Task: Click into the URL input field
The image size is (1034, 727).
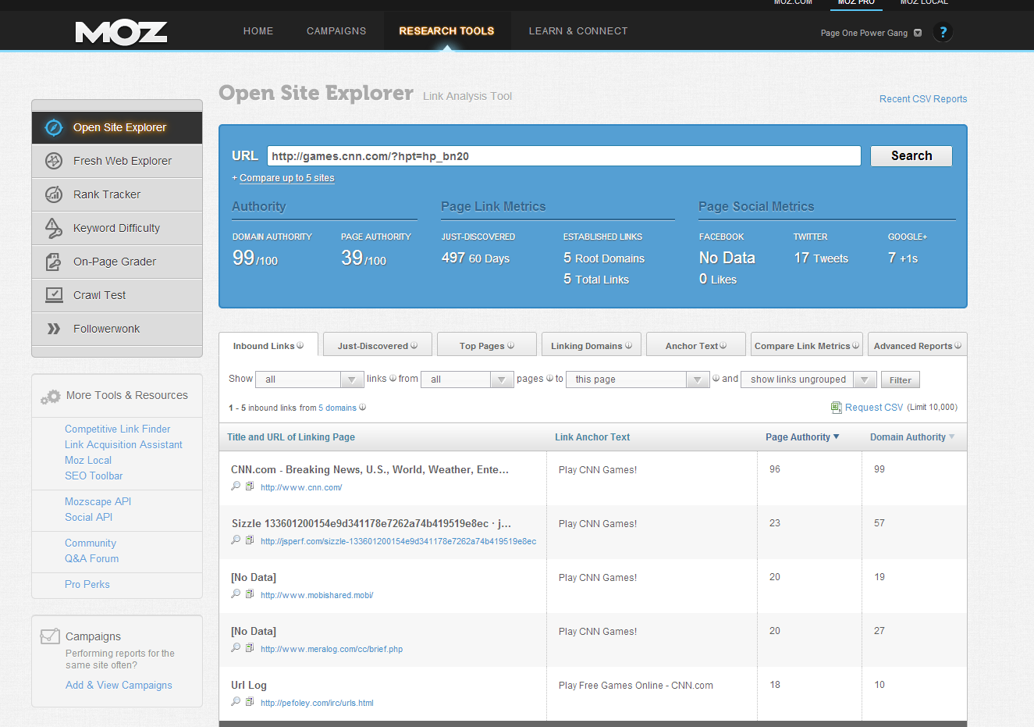Action: (564, 156)
